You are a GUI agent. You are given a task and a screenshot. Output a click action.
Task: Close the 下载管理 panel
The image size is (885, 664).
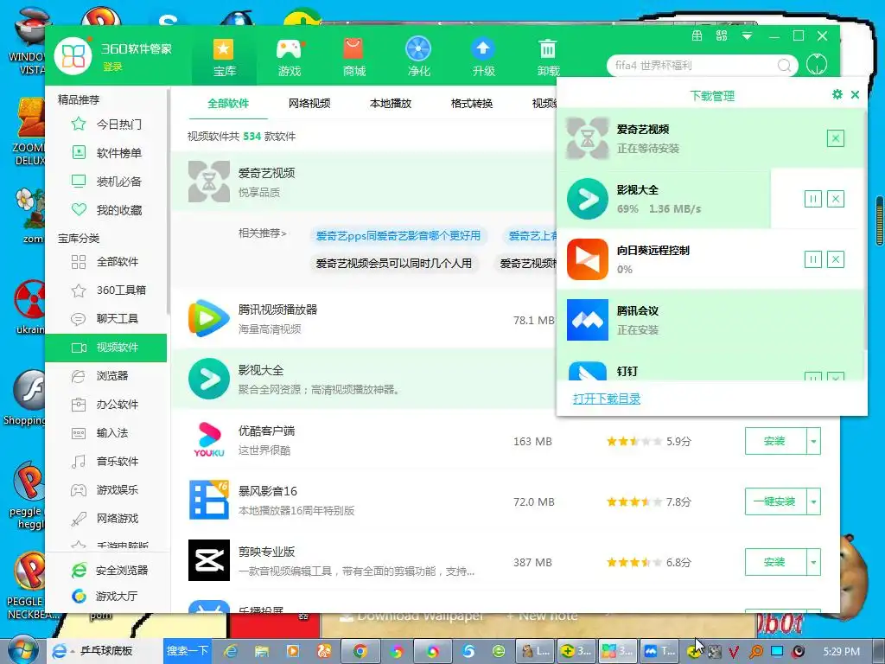tap(855, 94)
